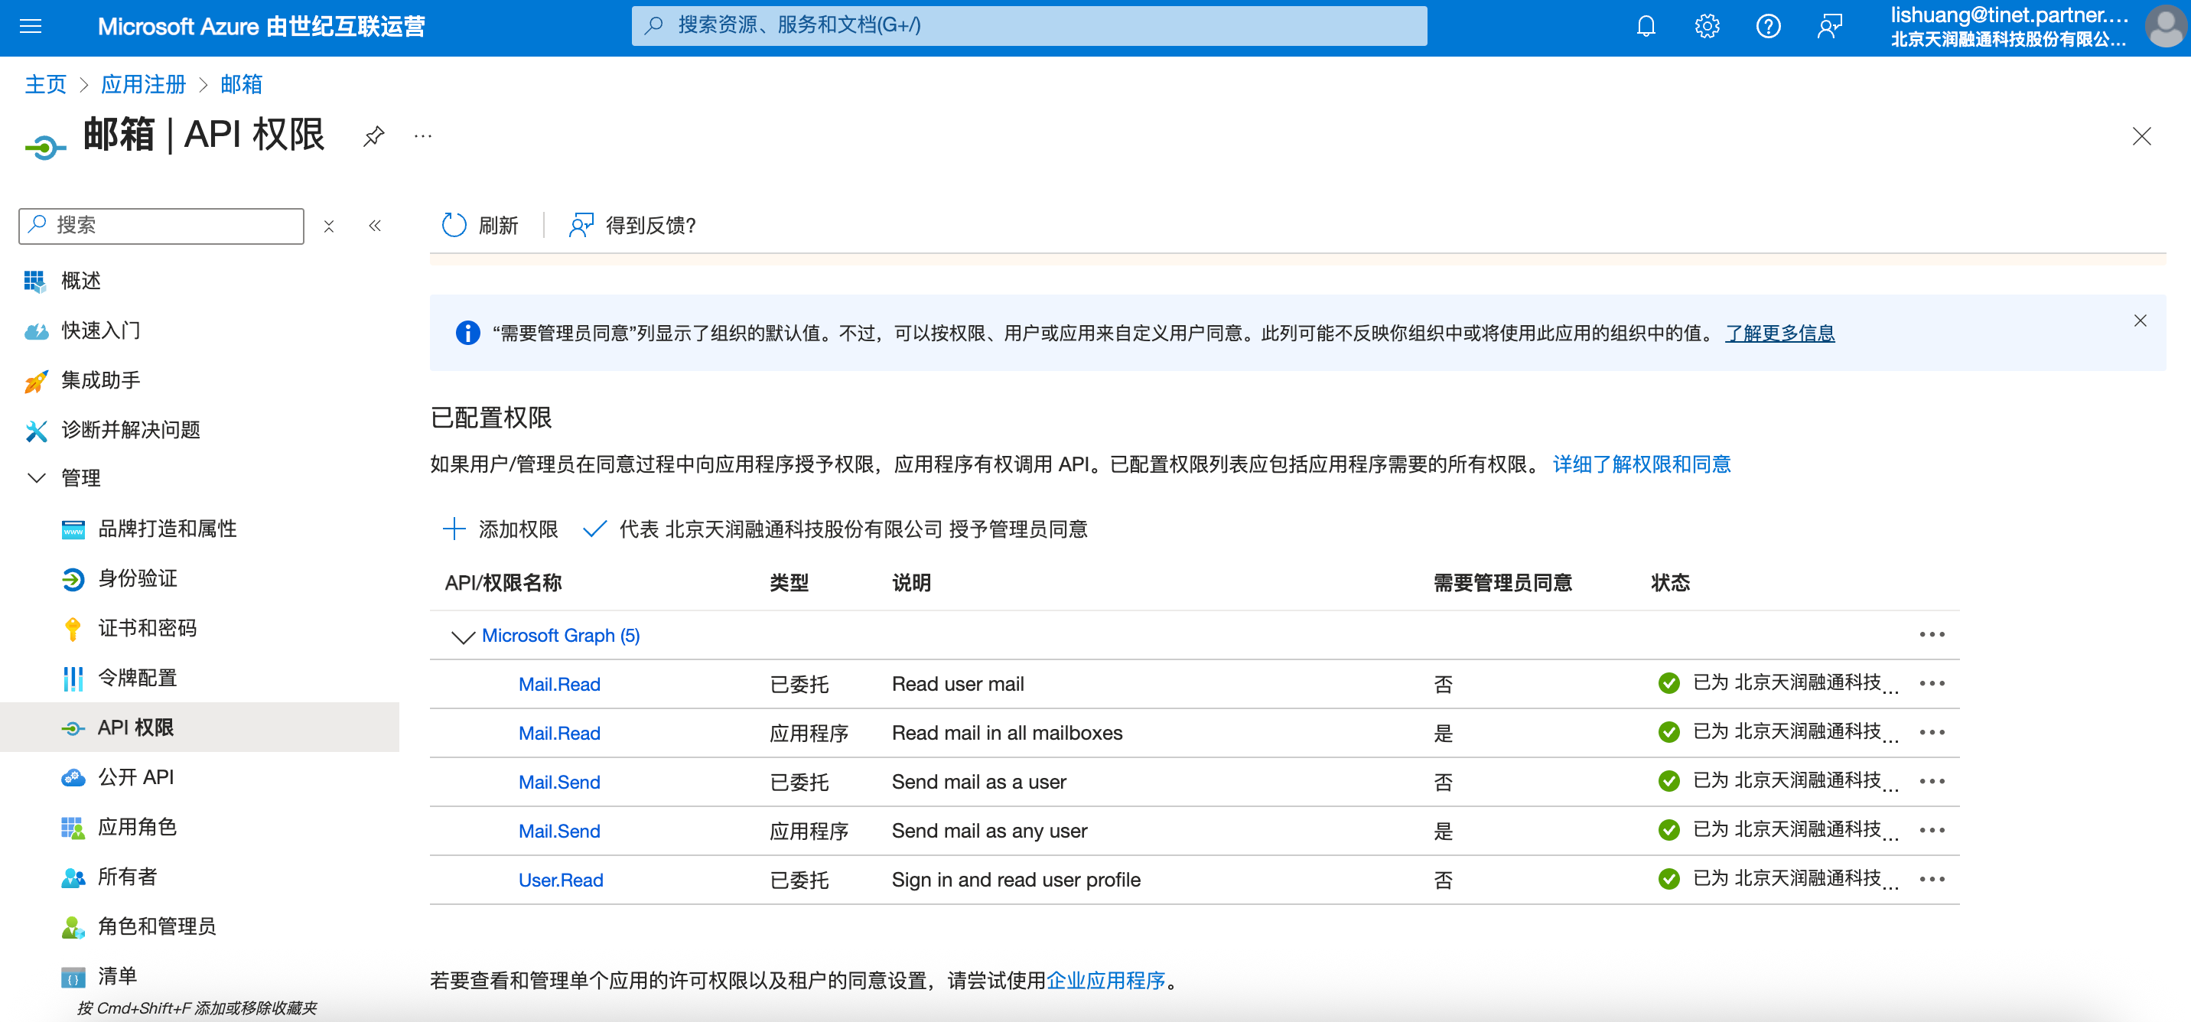2191x1022 pixels.
Task: Open portal settings gear icon
Action: tap(1706, 26)
